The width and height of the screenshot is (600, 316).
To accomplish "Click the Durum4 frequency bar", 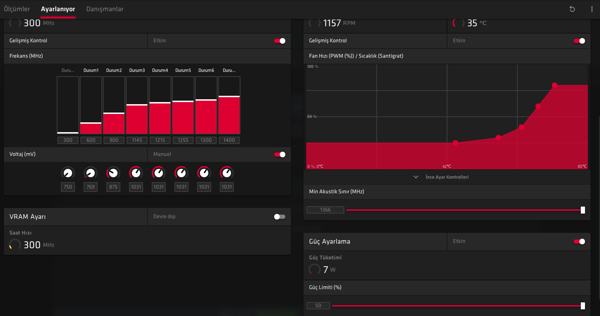I will [x=160, y=105].
